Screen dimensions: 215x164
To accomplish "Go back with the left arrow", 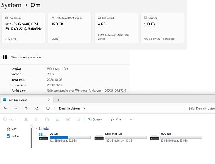I will [5, 109].
